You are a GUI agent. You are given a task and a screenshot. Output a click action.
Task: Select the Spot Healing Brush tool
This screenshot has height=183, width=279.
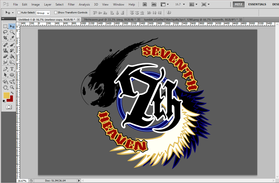(5, 45)
